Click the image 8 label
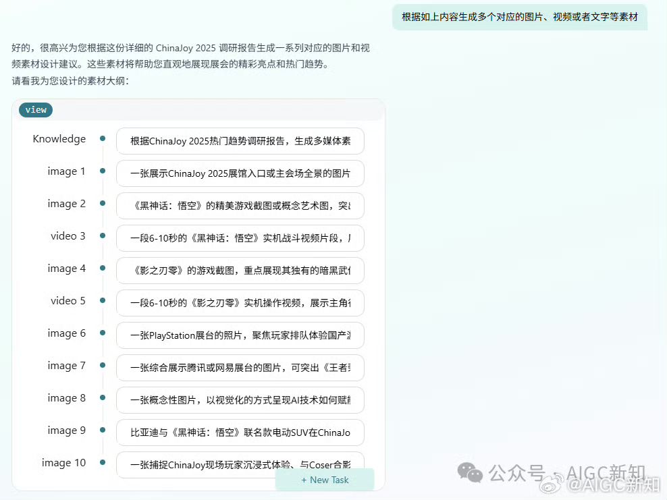This screenshot has height=500, width=667. coord(66,398)
